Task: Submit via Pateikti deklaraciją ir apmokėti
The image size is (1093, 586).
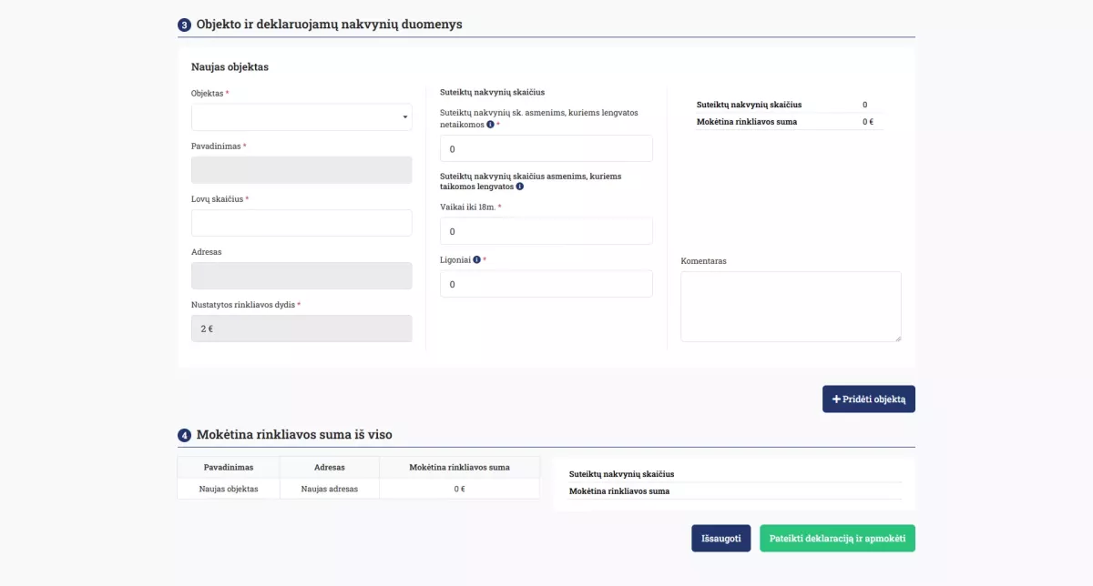Action: (837, 538)
